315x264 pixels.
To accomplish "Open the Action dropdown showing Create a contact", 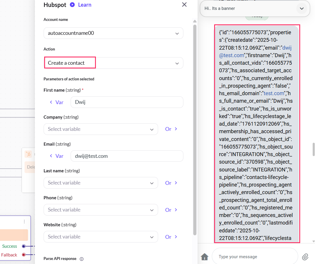I will tap(113, 63).
